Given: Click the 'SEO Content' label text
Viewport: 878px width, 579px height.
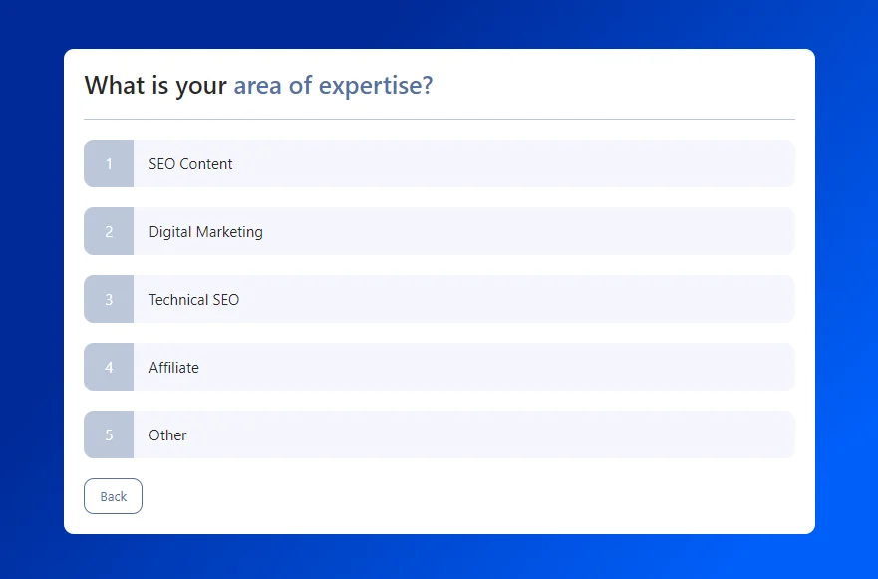Looking at the screenshot, I should 190,164.
